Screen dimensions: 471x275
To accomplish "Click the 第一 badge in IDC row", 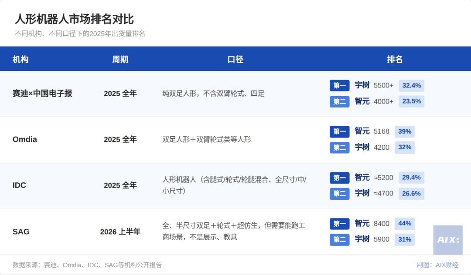I will (x=339, y=178).
